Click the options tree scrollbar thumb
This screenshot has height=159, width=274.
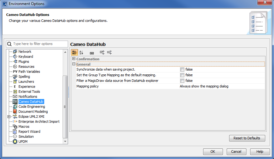(x=65, y=107)
